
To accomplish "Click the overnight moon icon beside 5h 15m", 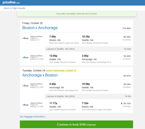I will (x=122, y=103).
